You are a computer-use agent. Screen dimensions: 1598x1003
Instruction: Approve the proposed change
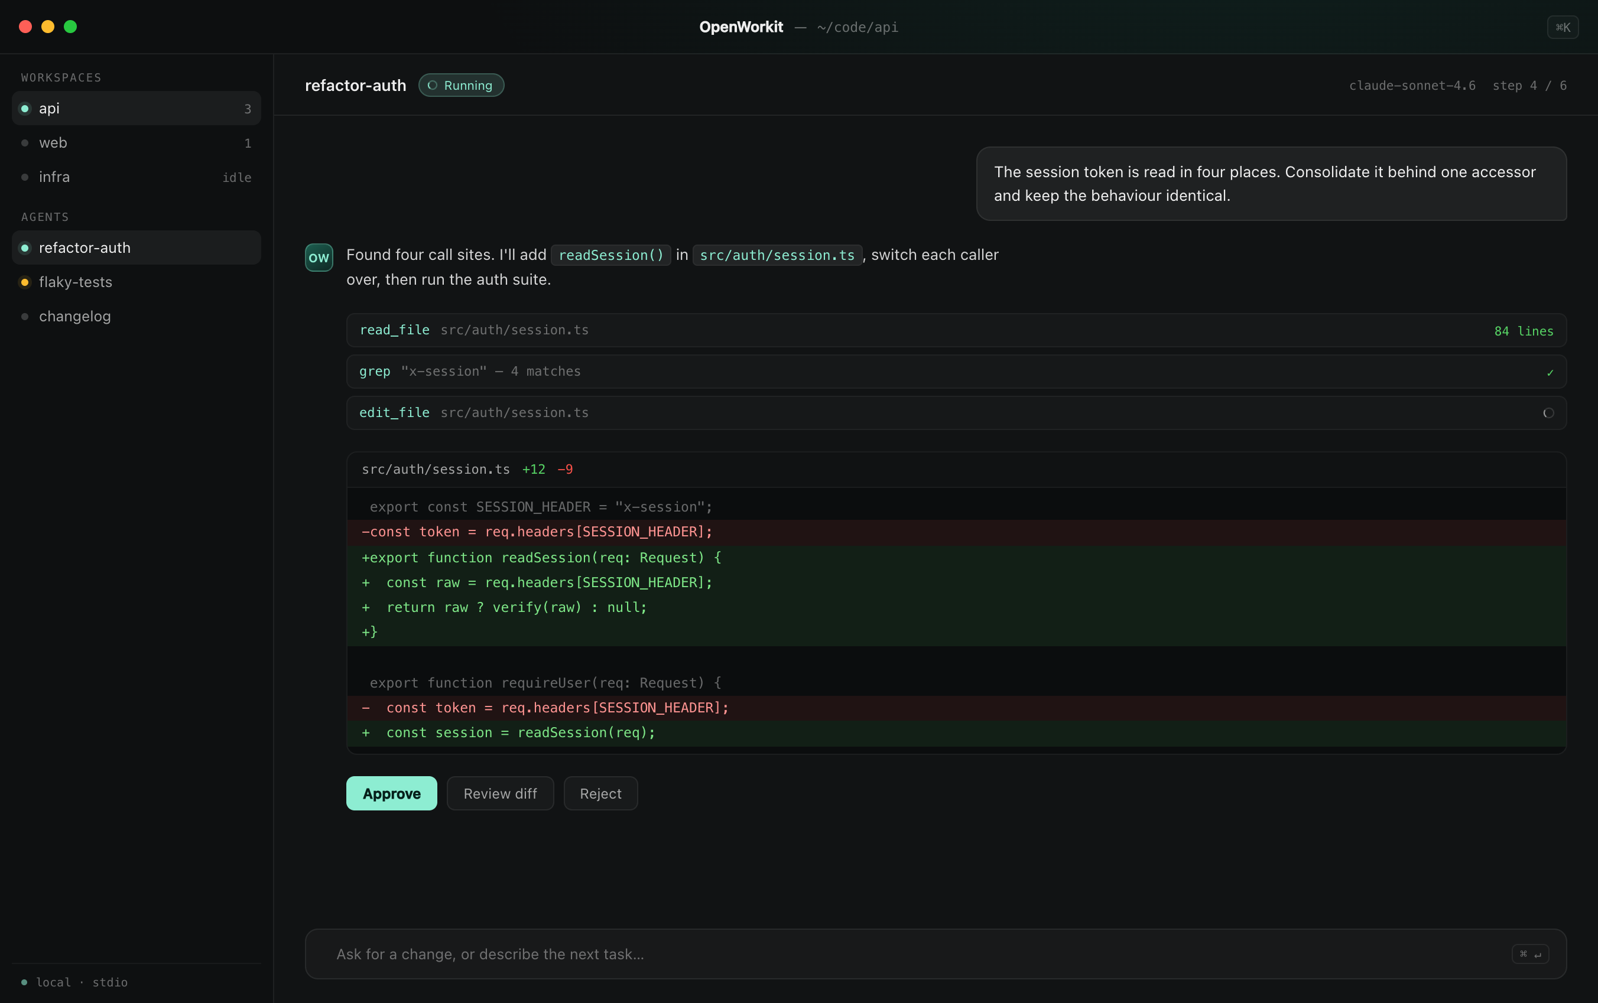tap(392, 793)
